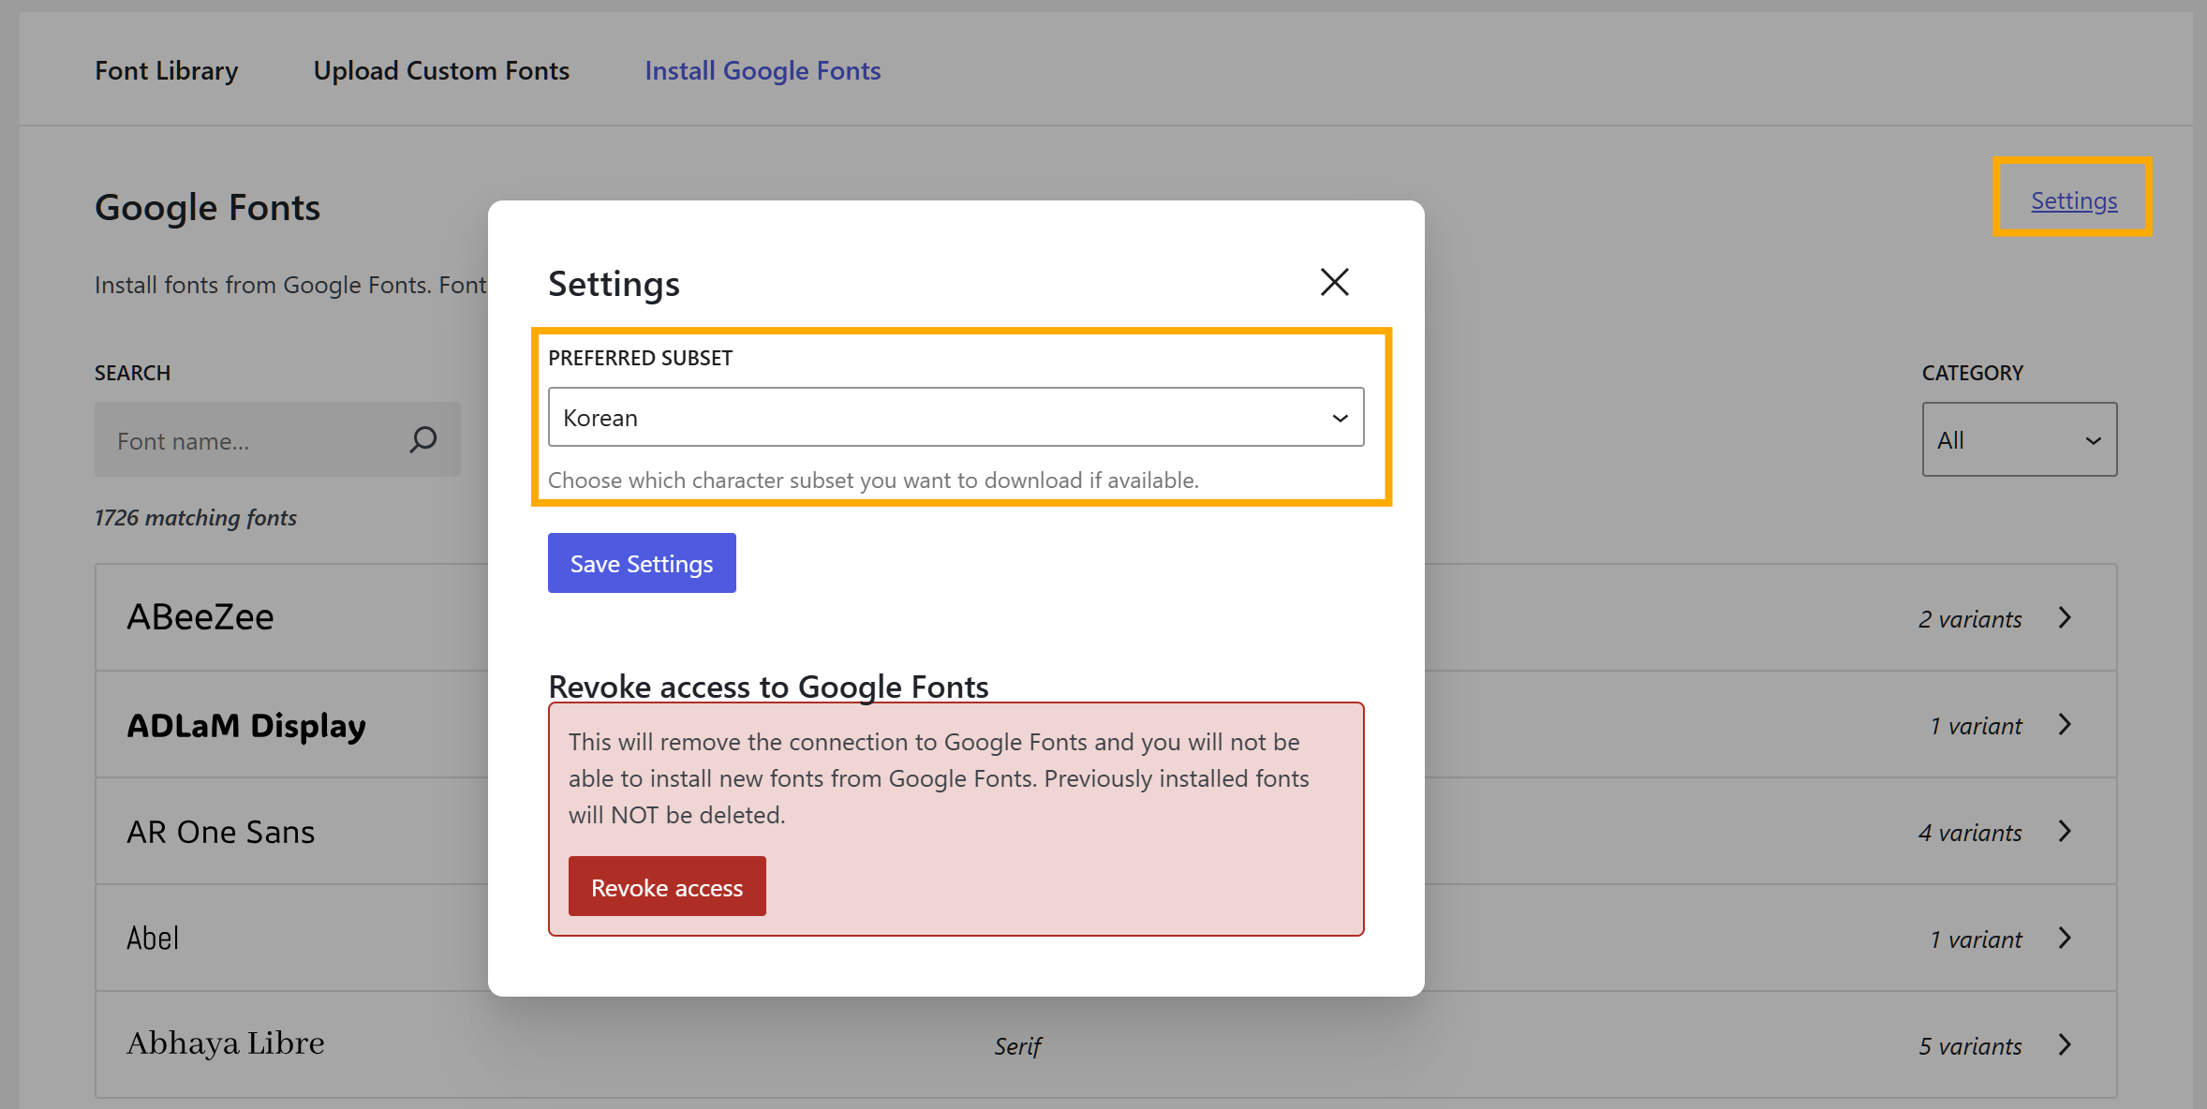Open AR One Sans variants arrow
This screenshot has width=2207, height=1109.
click(x=2065, y=831)
